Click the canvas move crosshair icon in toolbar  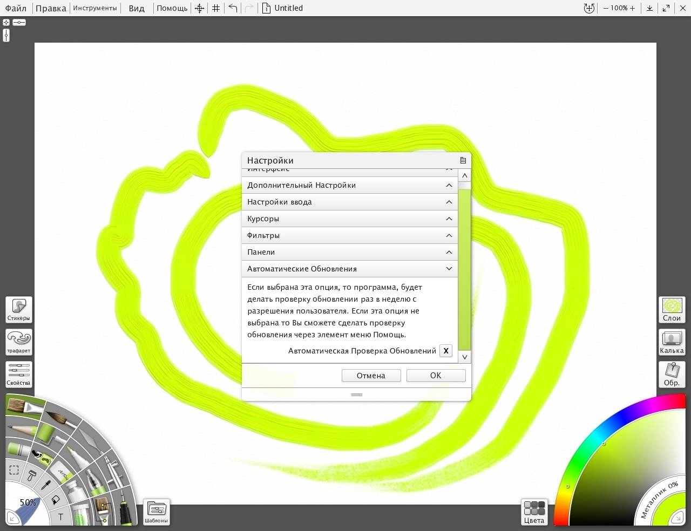click(199, 8)
